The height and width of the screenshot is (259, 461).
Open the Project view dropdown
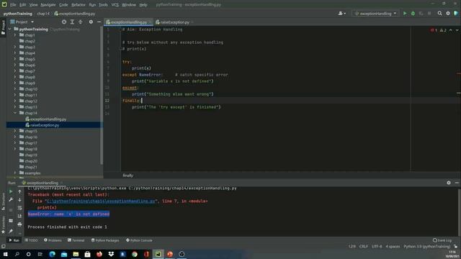click(22, 22)
